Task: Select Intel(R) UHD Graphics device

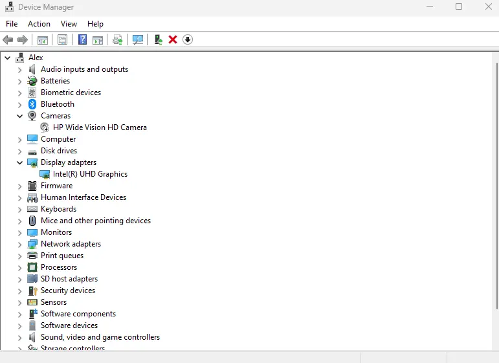Action: coord(90,174)
